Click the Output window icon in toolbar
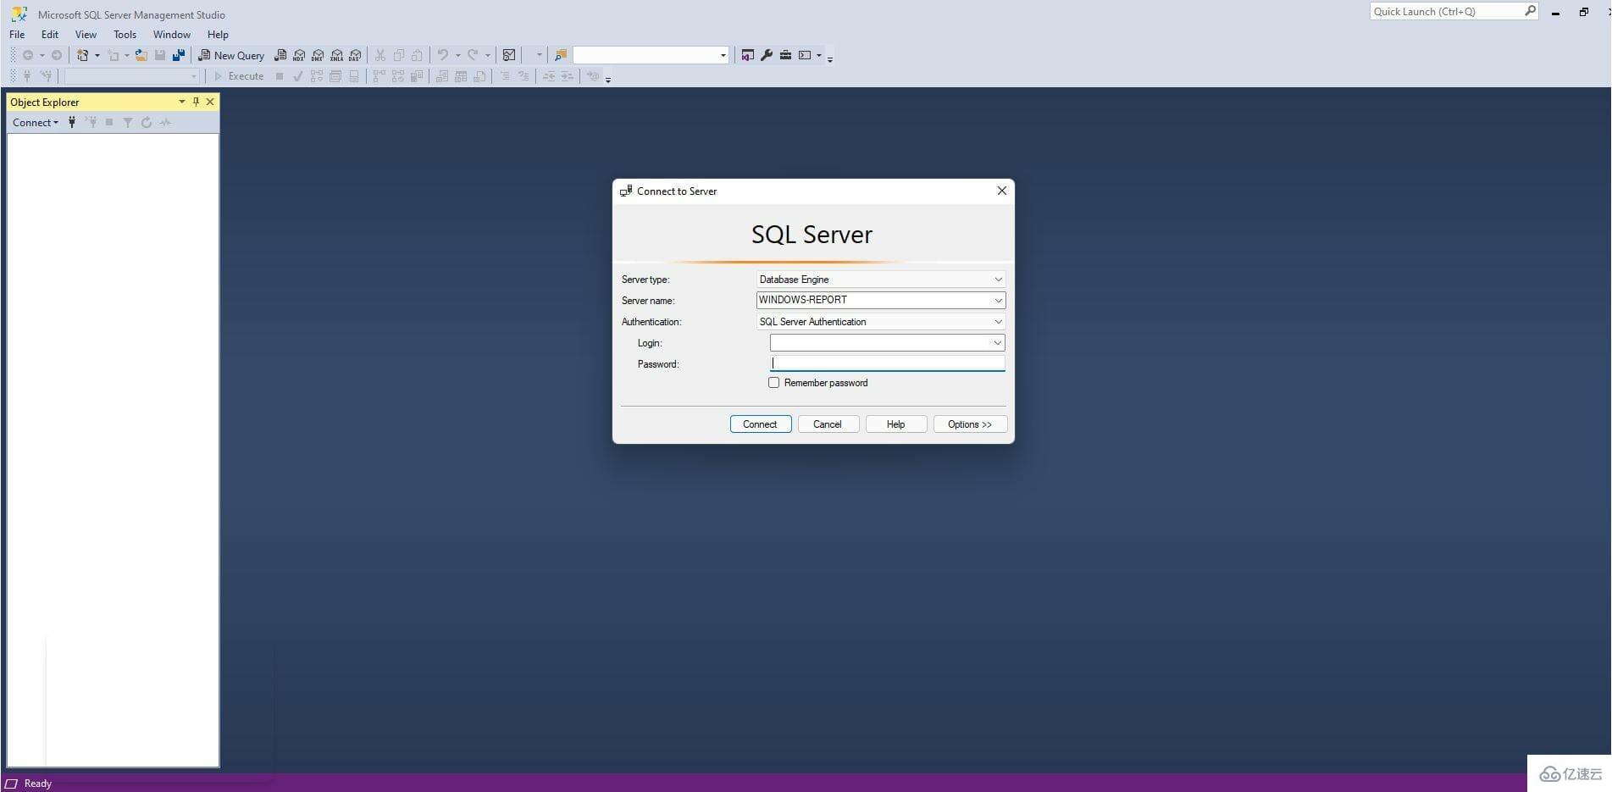 click(x=805, y=55)
